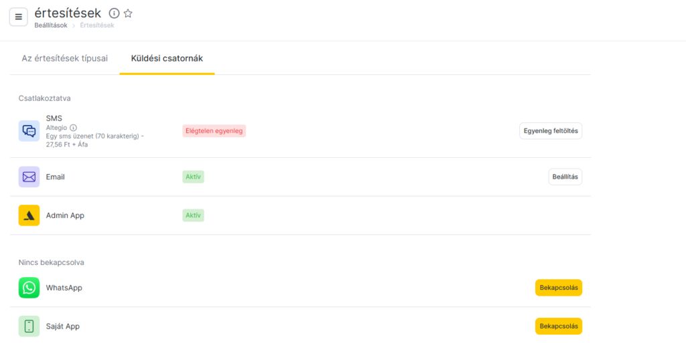Enable WhatsApp with the Bekapcsolás button
The image size is (686, 360).
tap(558, 288)
